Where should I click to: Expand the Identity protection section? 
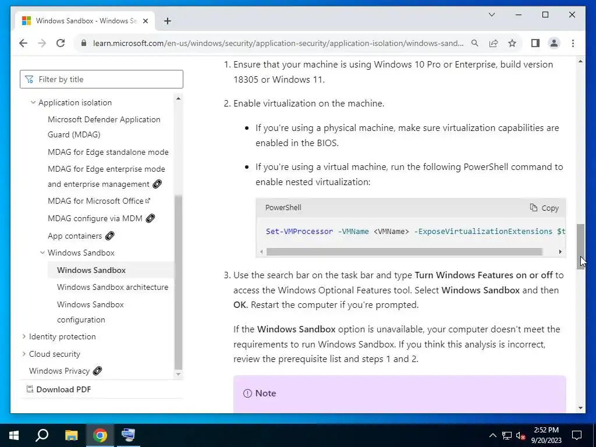pos(24,336)
